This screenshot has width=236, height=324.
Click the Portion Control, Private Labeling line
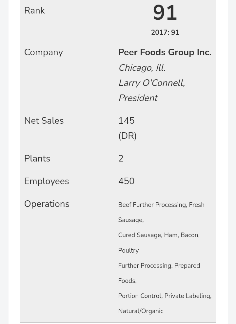[x=165, y=296]
